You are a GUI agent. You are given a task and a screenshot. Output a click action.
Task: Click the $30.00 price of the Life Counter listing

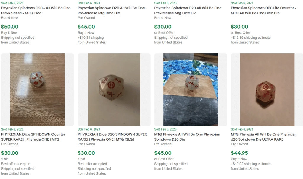click(239, 27)
